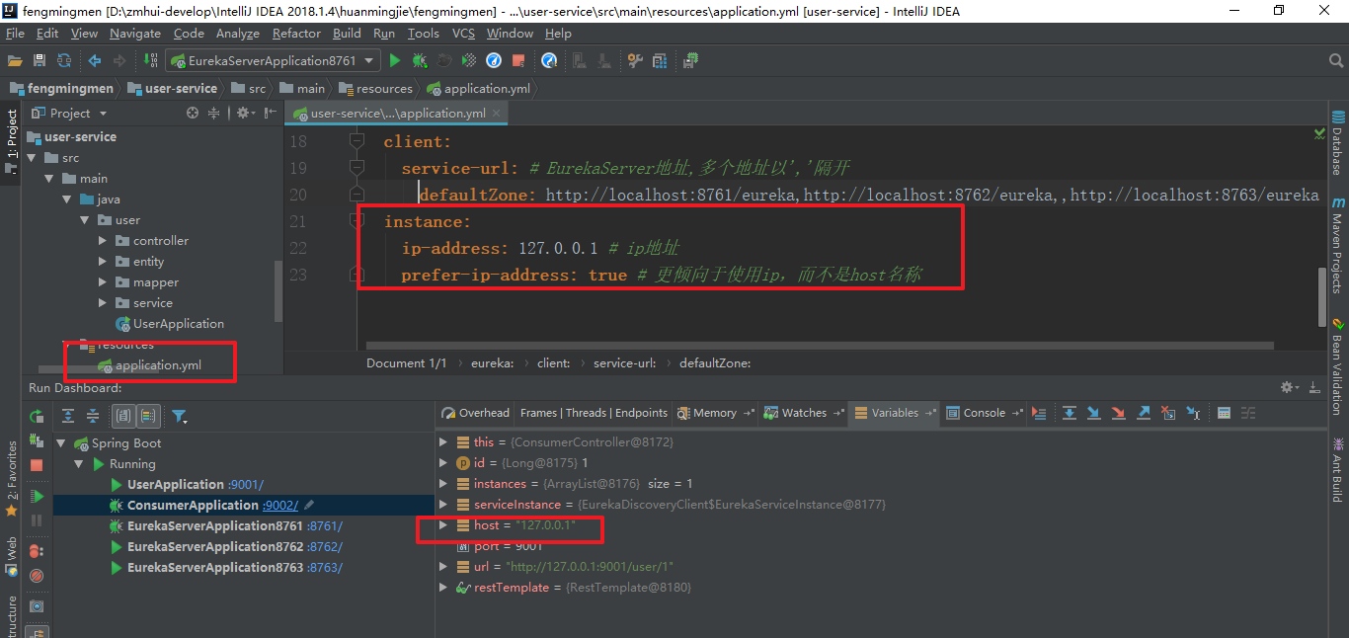Collapse the Running group in dashboard

[x=79, y=464]
